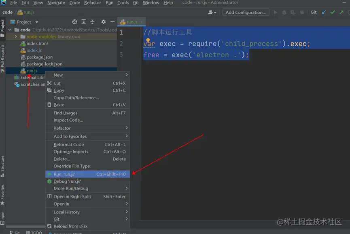Collapse the code root folder
The image size is (350, 234).
point(10,30)
